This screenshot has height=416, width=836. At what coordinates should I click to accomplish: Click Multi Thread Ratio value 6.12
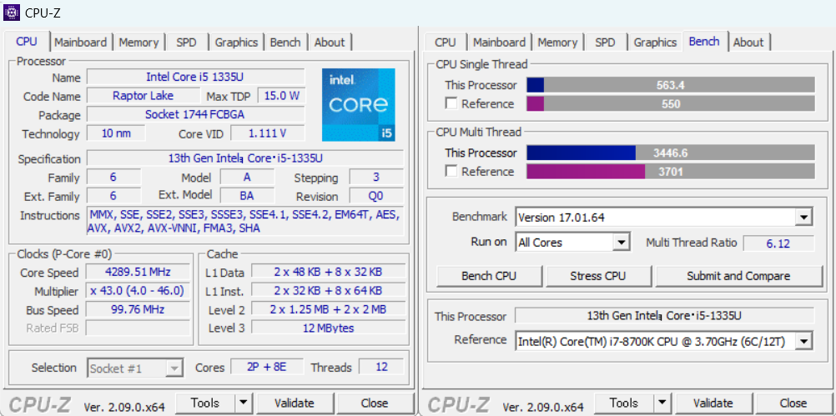[778, 243]
